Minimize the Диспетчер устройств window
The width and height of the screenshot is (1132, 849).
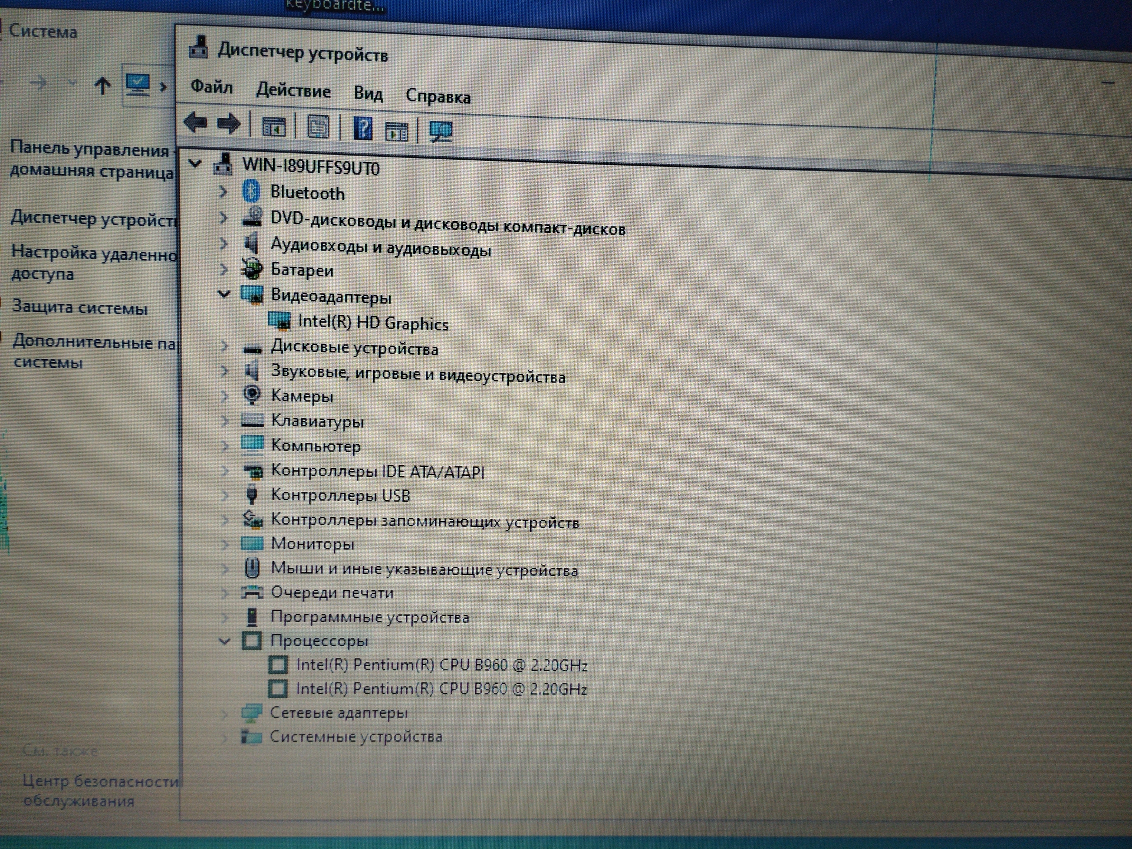[x=1108, y=83]
